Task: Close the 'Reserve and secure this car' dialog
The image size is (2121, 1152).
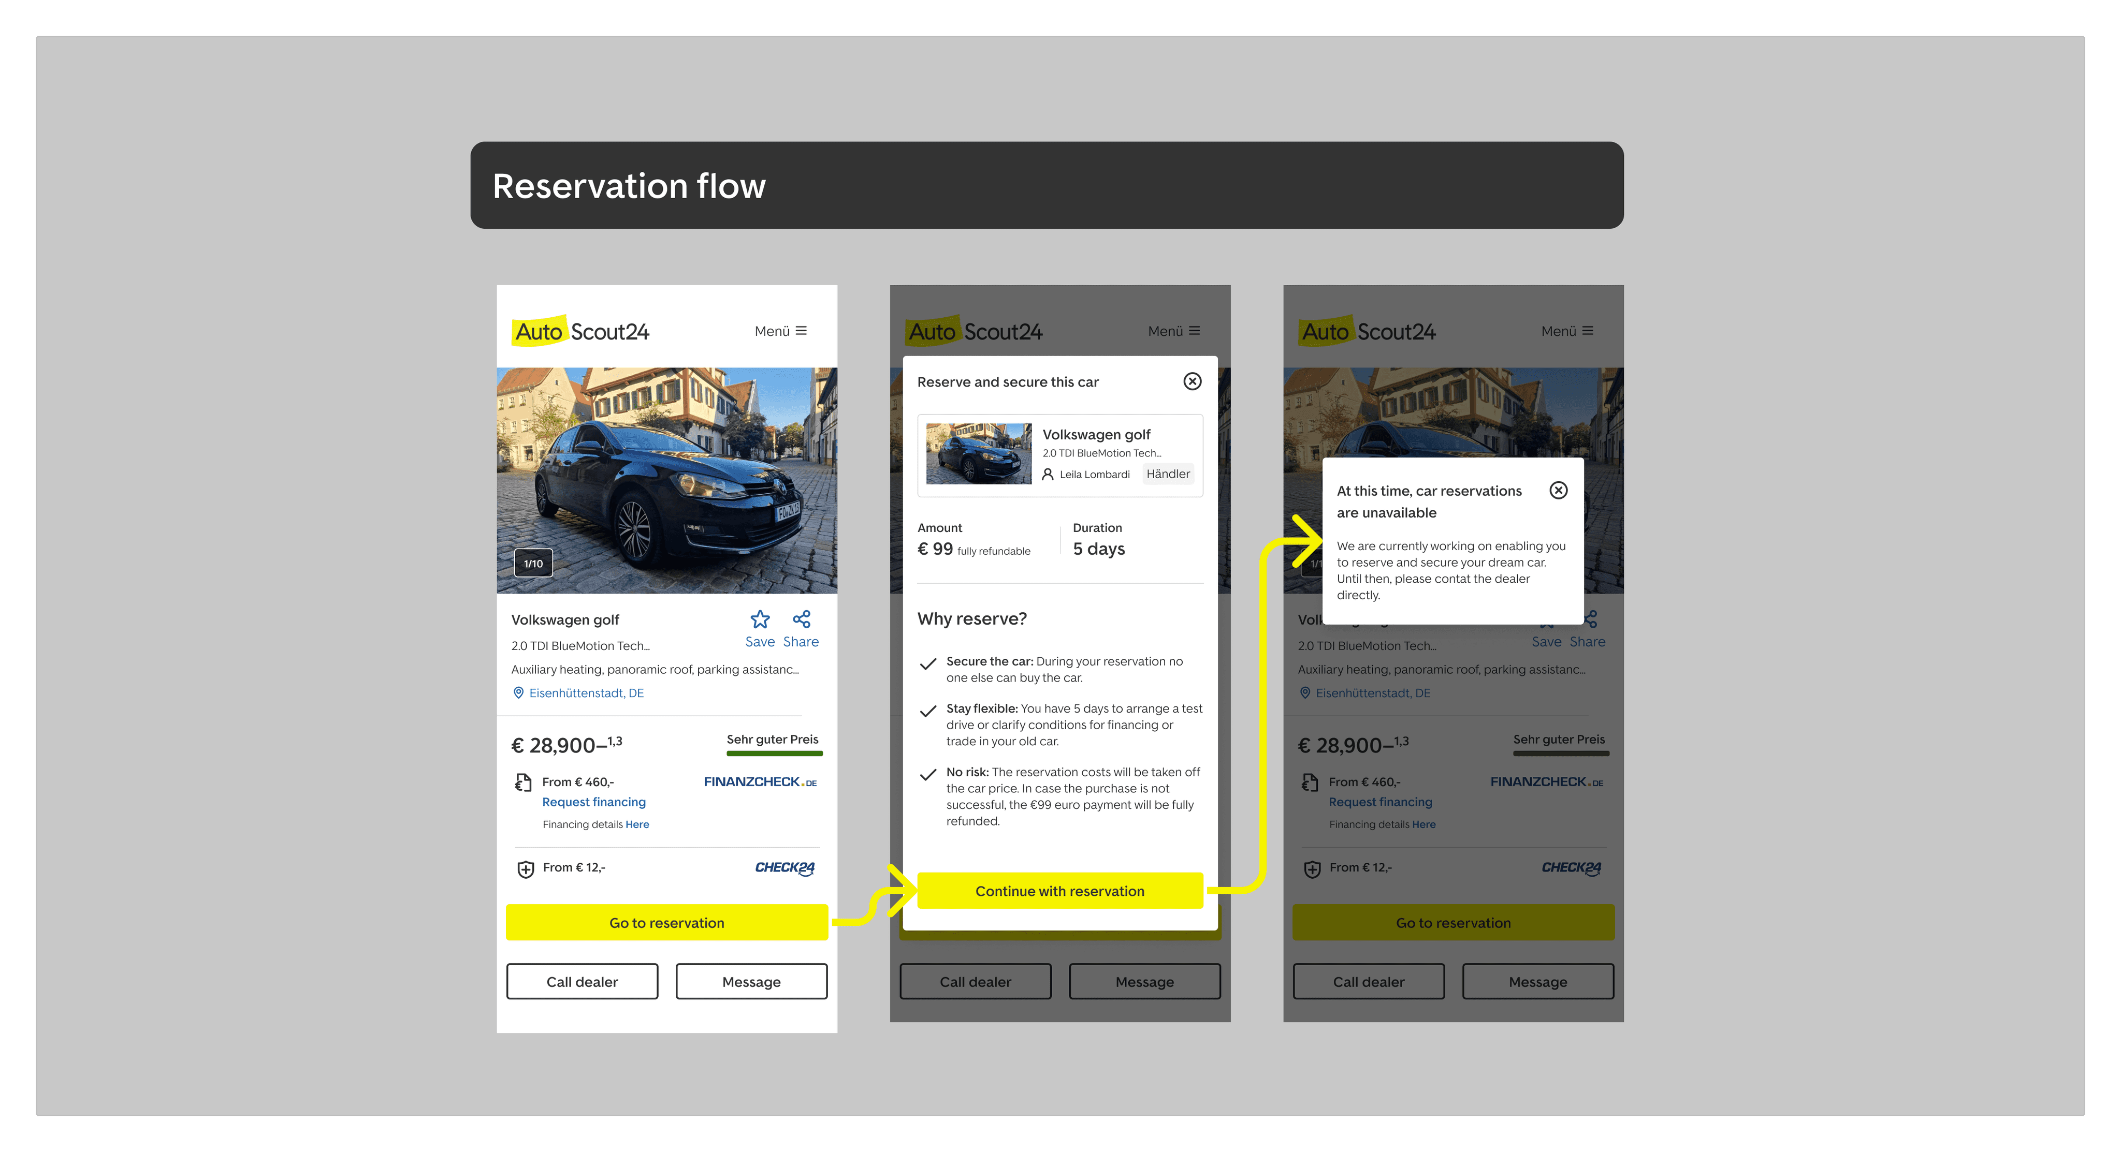Action: point(1192,381)
